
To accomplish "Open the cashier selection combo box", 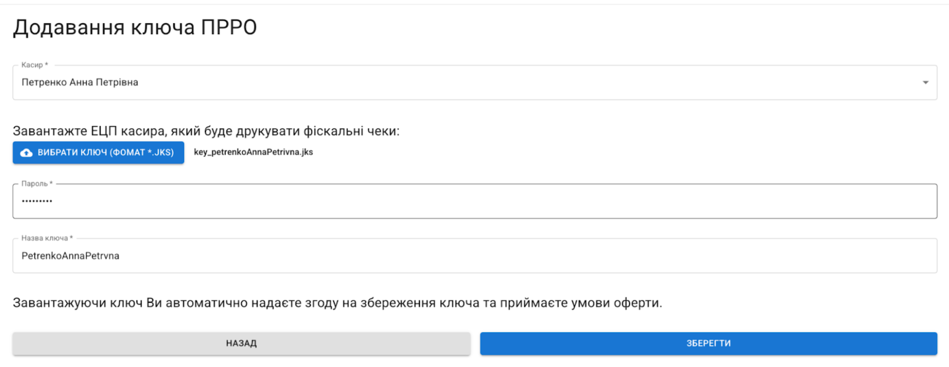I will (474, 83).
